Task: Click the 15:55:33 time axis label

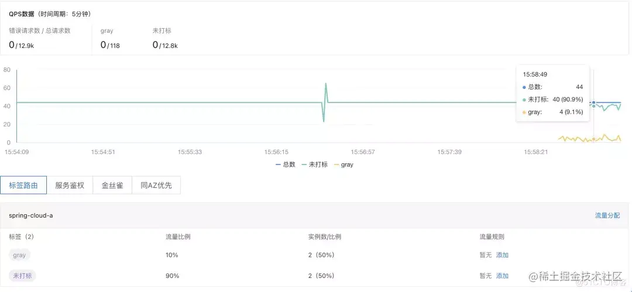Action: coord(190,152)
